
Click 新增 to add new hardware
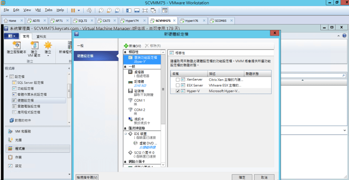[133, 46]
